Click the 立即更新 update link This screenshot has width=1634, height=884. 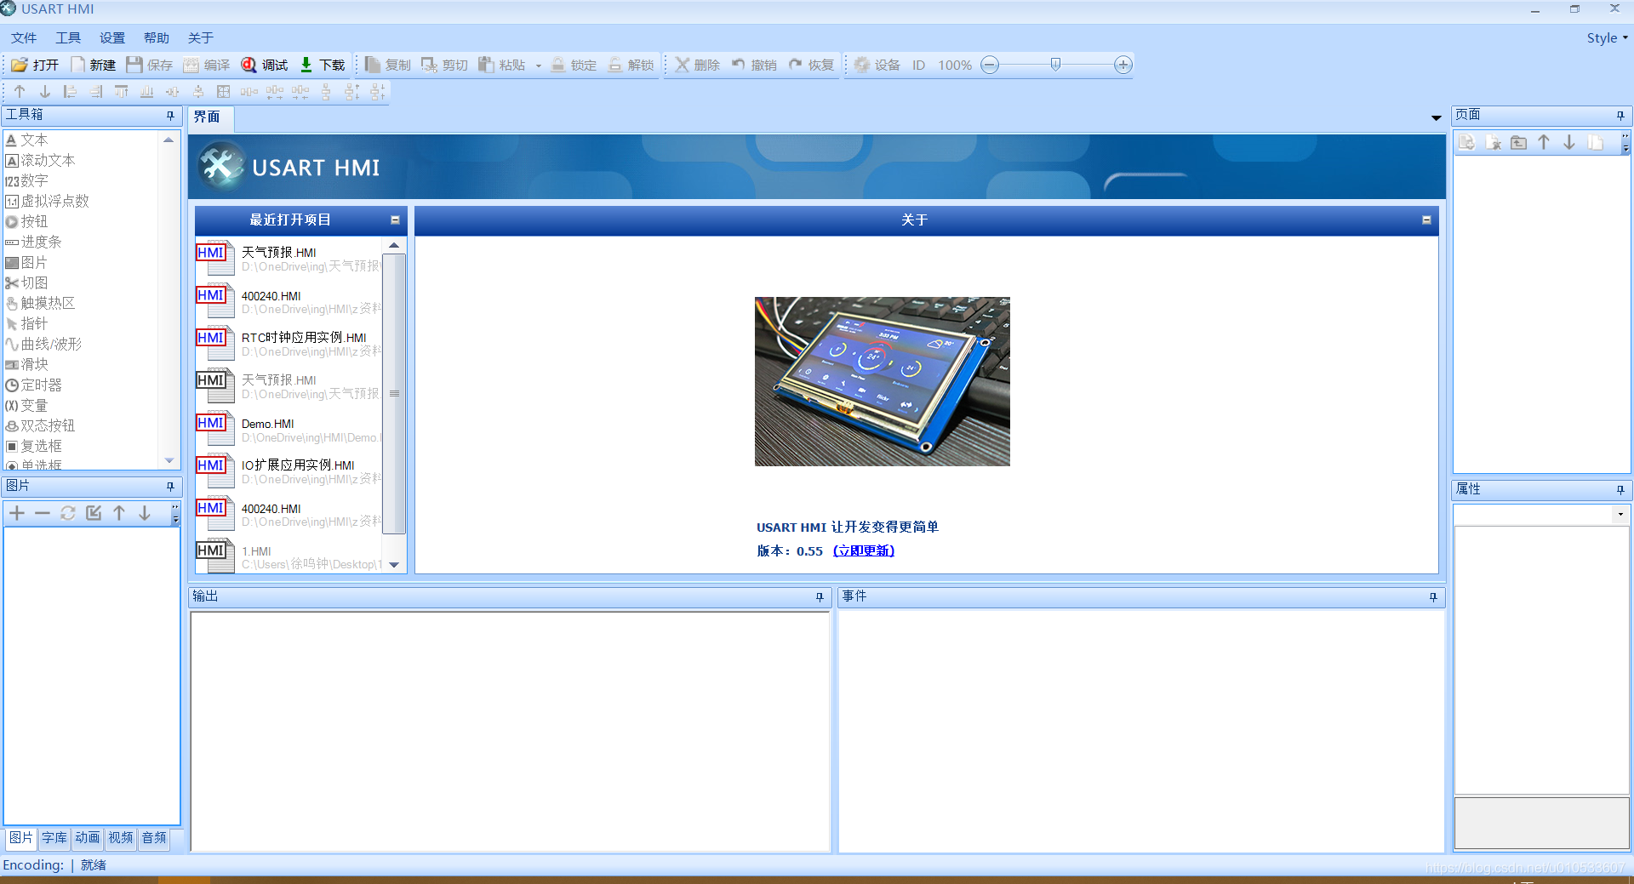pos(864,551)
